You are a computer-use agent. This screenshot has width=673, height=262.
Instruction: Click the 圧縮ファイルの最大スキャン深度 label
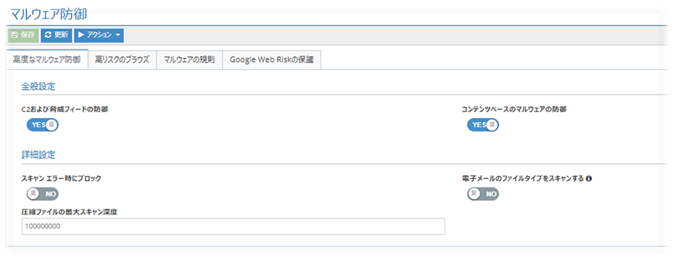click(x=69, y=212)
